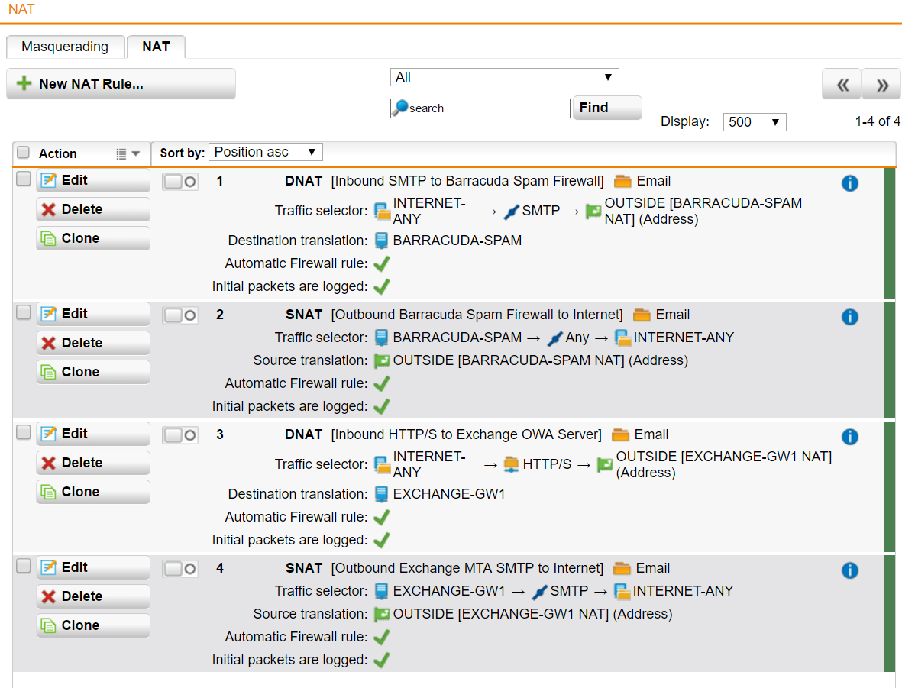Viewport: 902px width, 688px height.
Task: Click HTTP/S service group icon in rule 3
Action: (x=511, y=464)
